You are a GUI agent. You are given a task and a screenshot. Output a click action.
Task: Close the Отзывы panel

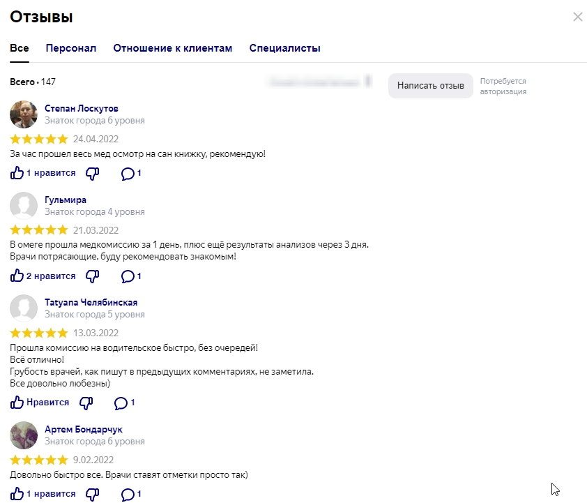[x=577, y=17]
